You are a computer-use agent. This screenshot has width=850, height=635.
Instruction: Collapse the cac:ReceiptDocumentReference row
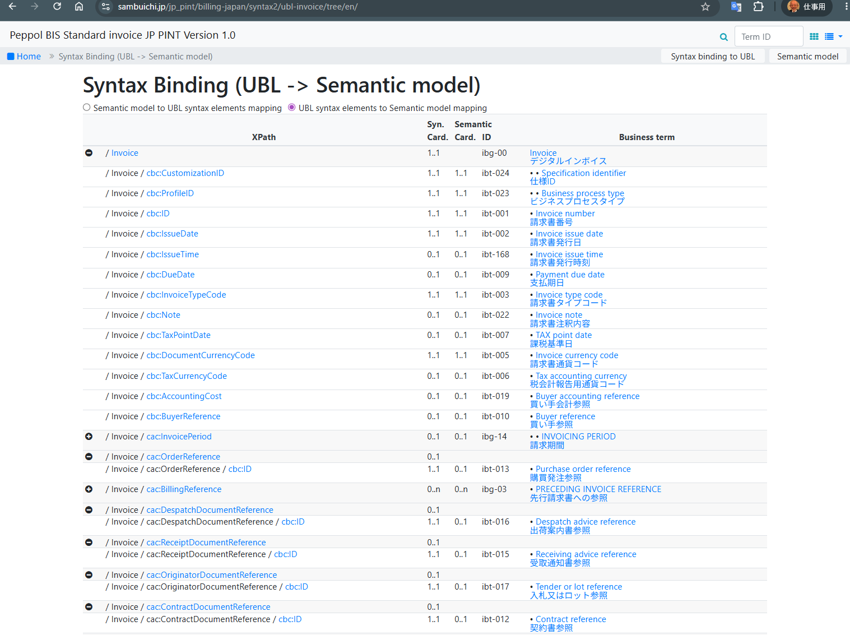(x=89, y=543)
